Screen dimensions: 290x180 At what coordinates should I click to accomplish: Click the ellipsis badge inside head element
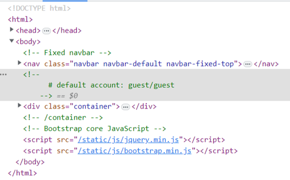[46, 31]
